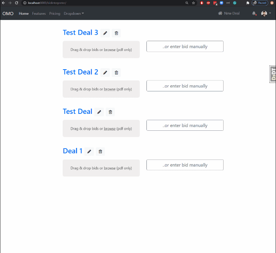Click trash icon next to Test Deal 2

pos(116,72)
